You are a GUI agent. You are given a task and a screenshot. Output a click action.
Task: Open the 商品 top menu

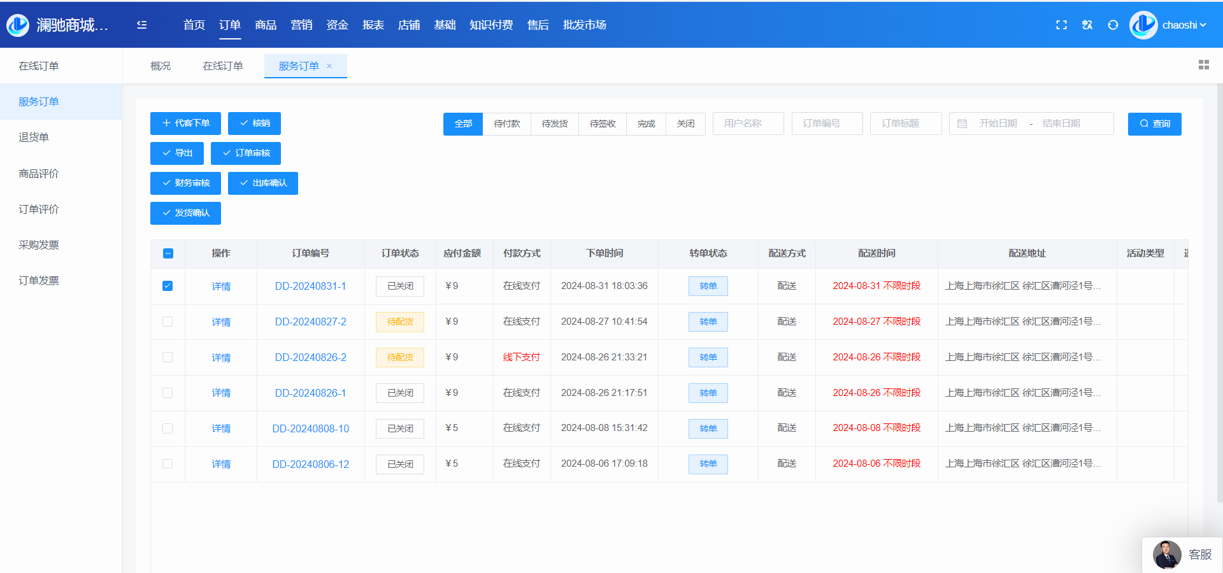click(266, 25)
